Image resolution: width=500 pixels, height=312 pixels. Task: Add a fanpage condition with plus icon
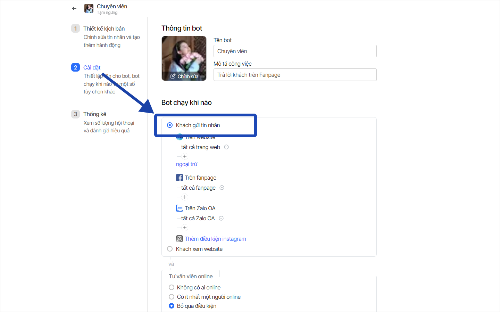pos(185,197)
